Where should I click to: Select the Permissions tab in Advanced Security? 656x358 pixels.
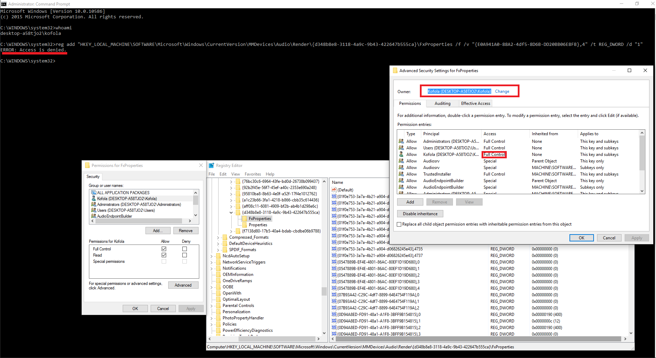point(410,103)
